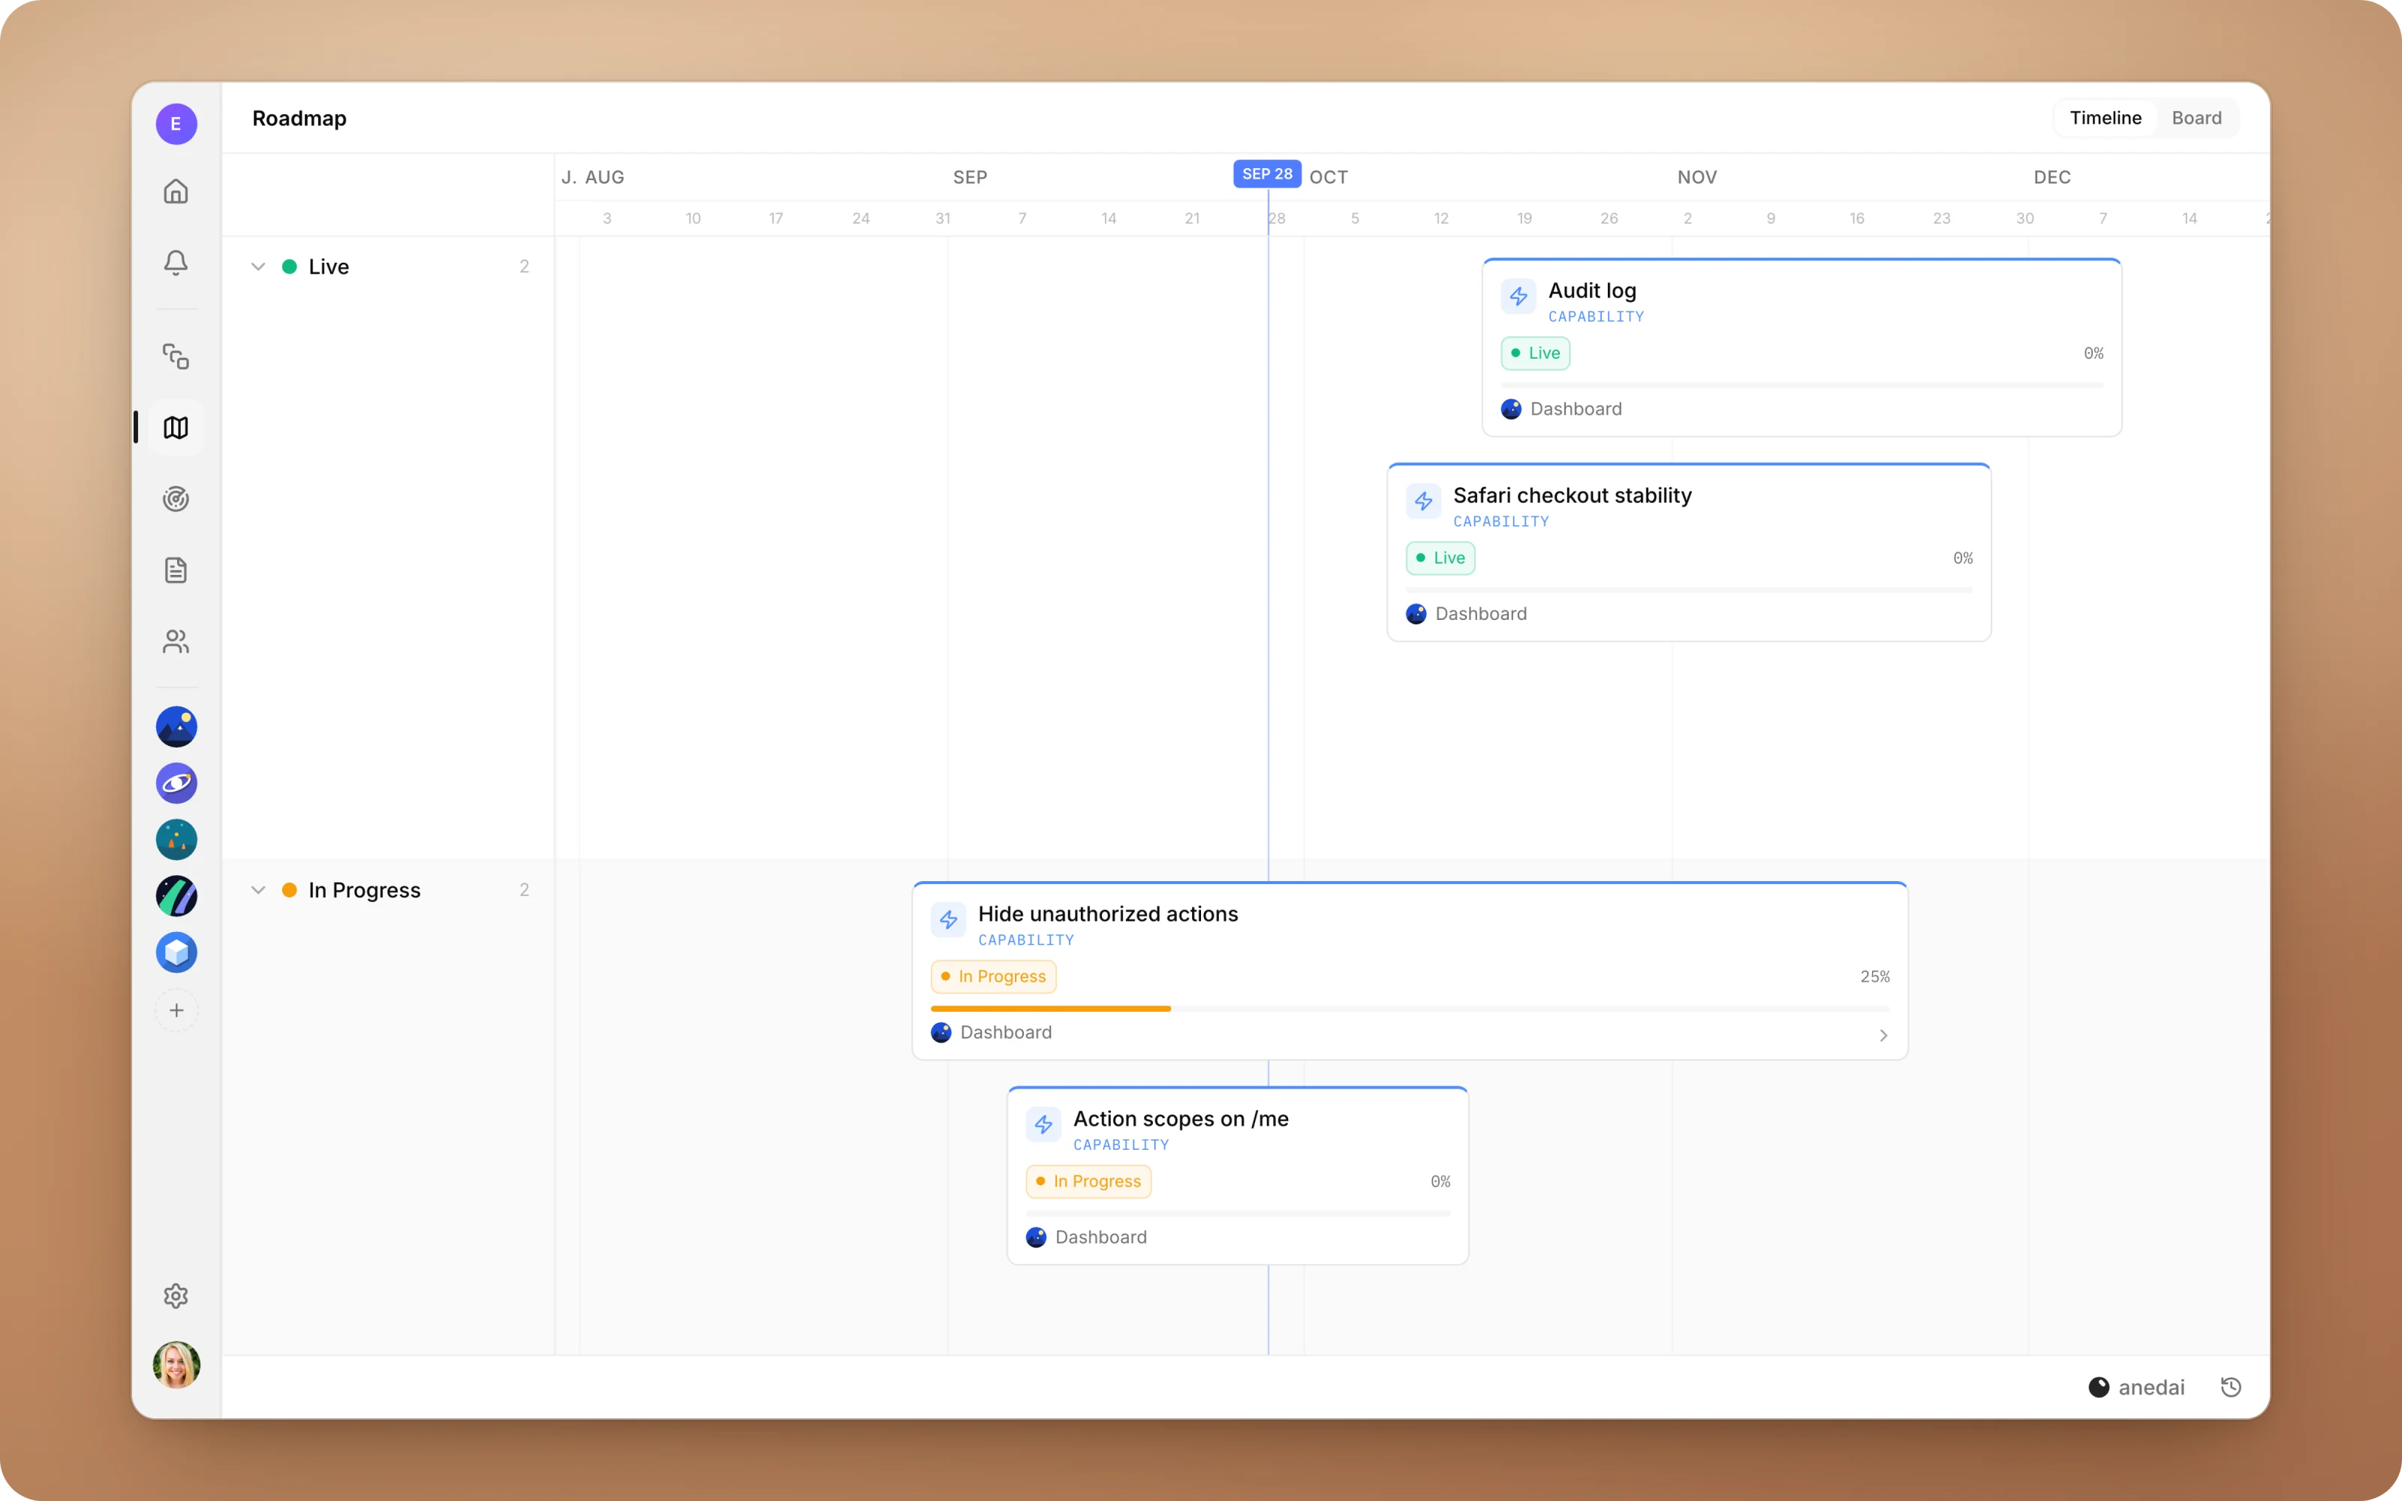Click the 25% value on Hide unauthorized actions
The image size is (2402, 1501).
click(1874, 977)
